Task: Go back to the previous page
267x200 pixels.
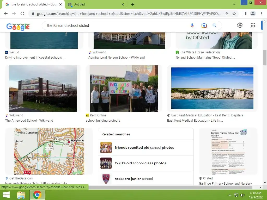Action: click(x=6, y=14)
